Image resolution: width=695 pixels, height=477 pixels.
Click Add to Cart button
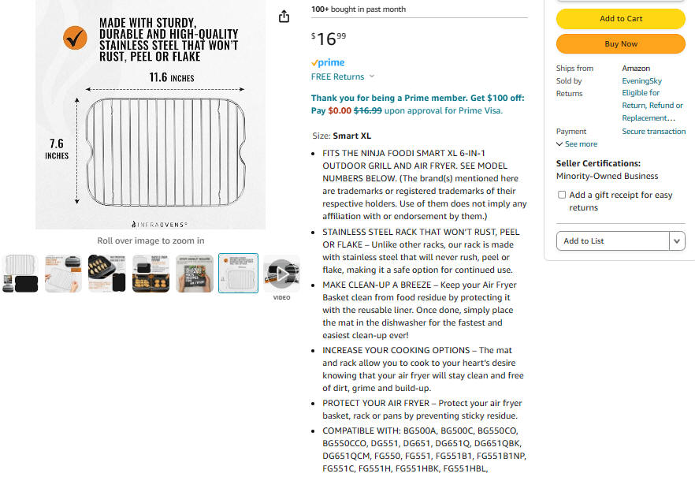(621, 19)
